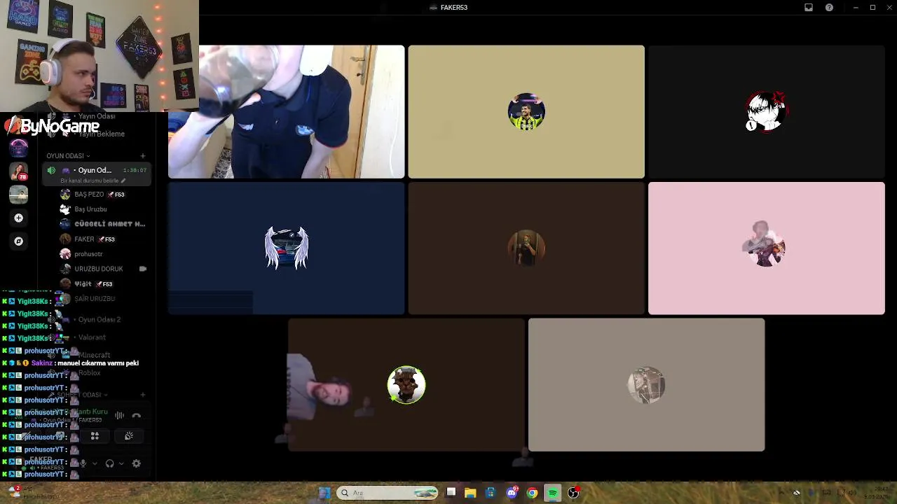Open user settings gear icon
The height and width of the screenshot is (504, 897).
(x=137, y=463)
